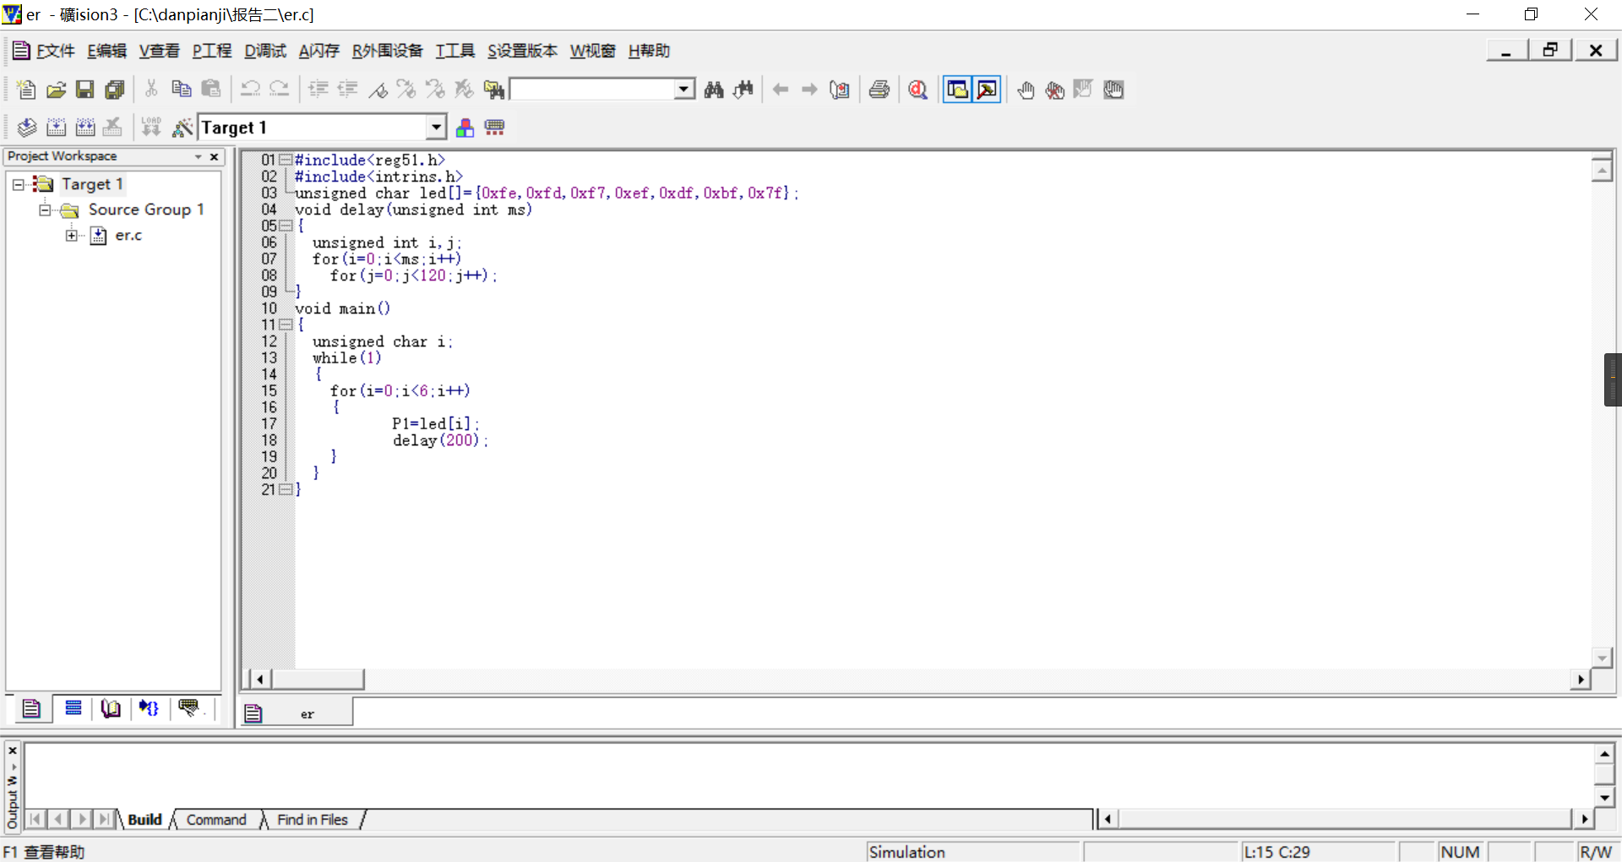Switch to Regs tab in workspace
This screenshot has height=862, width=1622.
pos(73,708)
